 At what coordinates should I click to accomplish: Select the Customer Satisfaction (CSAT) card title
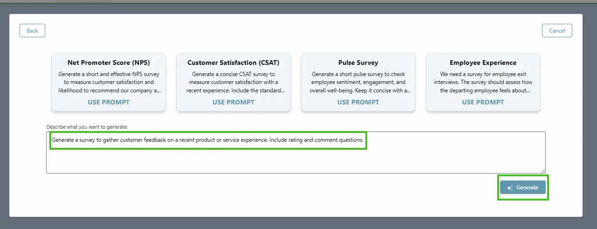233,62
